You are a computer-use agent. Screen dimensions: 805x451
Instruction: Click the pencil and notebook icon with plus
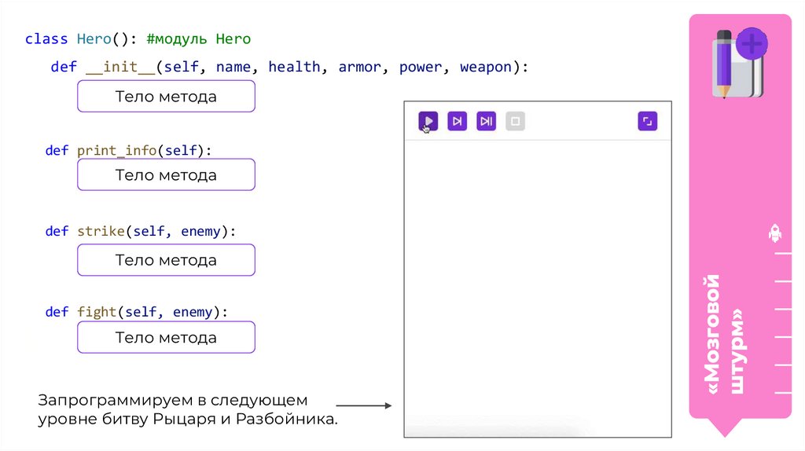740,63
